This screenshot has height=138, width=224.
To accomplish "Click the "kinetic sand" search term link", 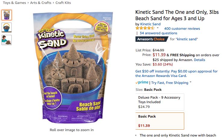I will 187,39.
